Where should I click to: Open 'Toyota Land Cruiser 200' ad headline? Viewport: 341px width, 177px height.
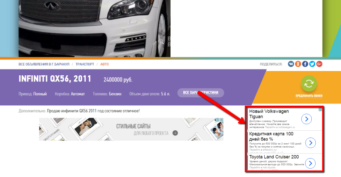point(274,157)
